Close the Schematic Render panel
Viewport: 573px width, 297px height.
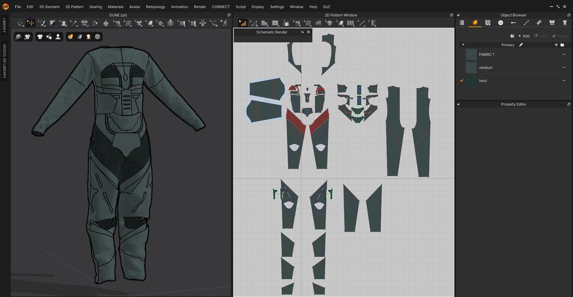[x=308, y=32]
